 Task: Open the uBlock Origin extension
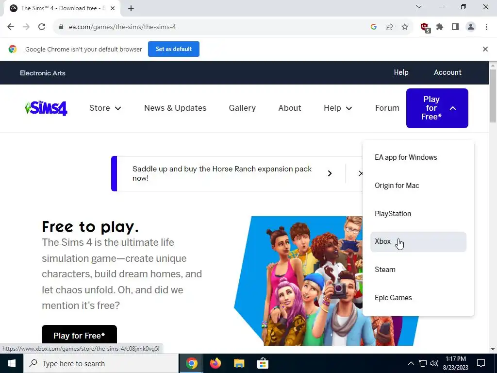425,28
